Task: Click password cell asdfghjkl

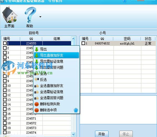Action: (x=127, y=43)
